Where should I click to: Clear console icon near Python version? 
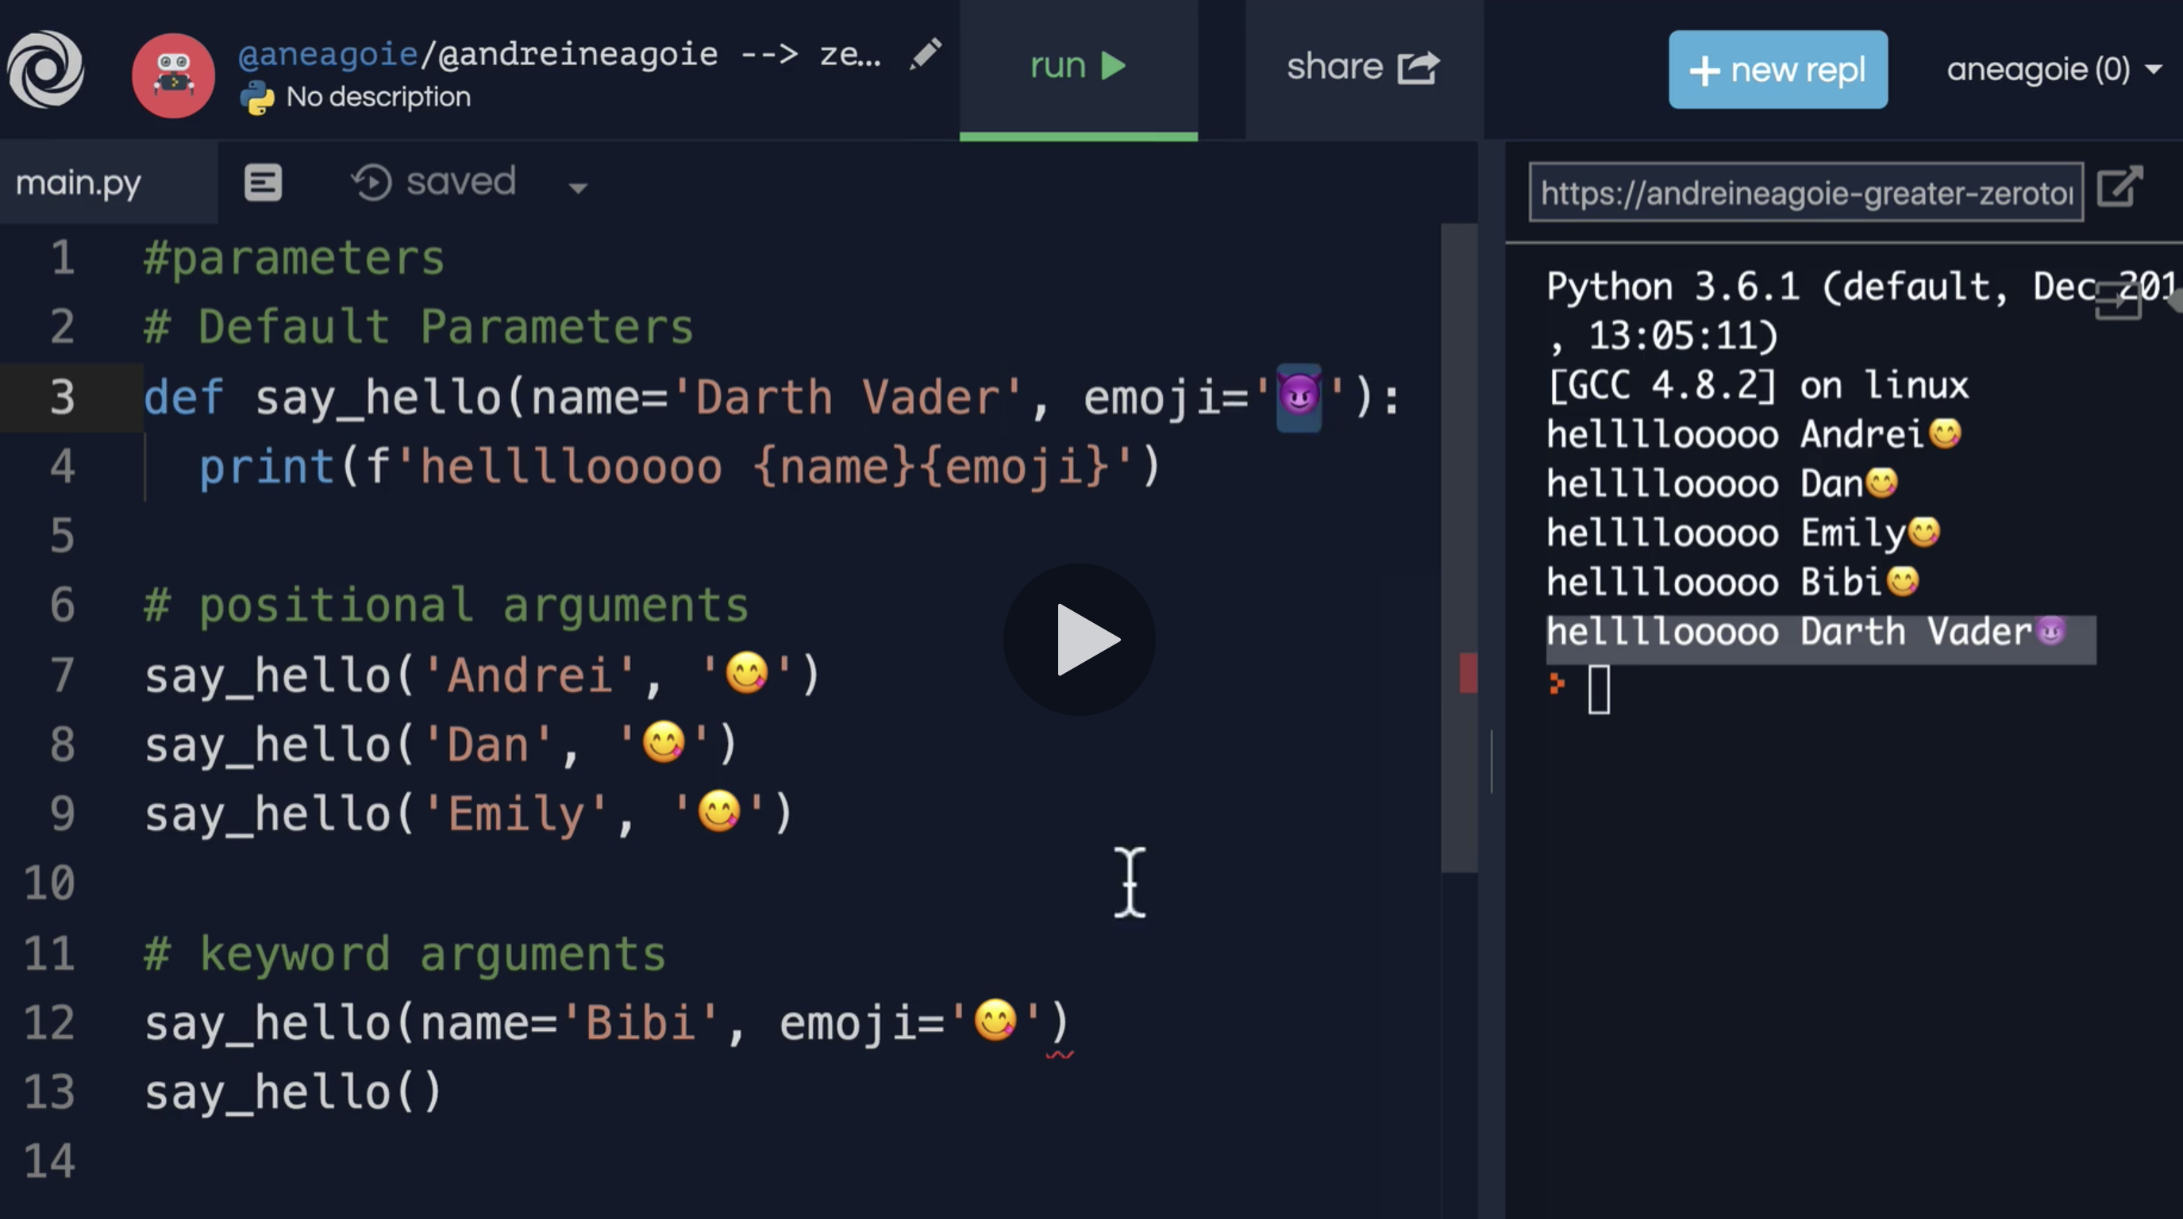(x=2118, y=301)
